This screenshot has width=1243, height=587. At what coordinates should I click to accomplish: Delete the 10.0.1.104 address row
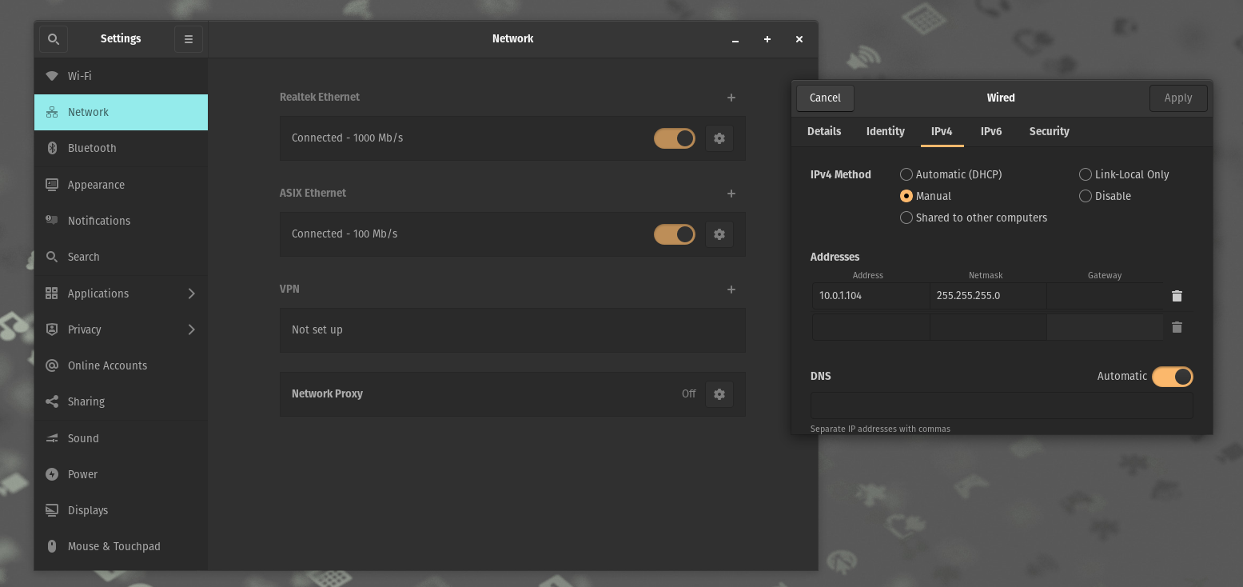click(1177, 296)
